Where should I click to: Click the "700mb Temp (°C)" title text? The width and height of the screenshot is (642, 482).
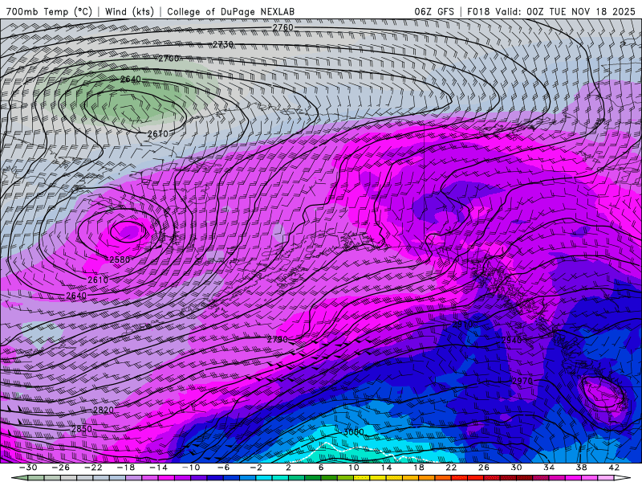pos(49,11)
